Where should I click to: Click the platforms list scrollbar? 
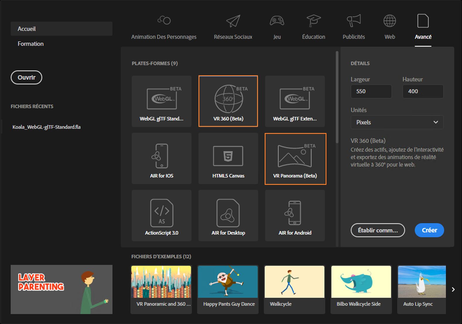point(337,97)
